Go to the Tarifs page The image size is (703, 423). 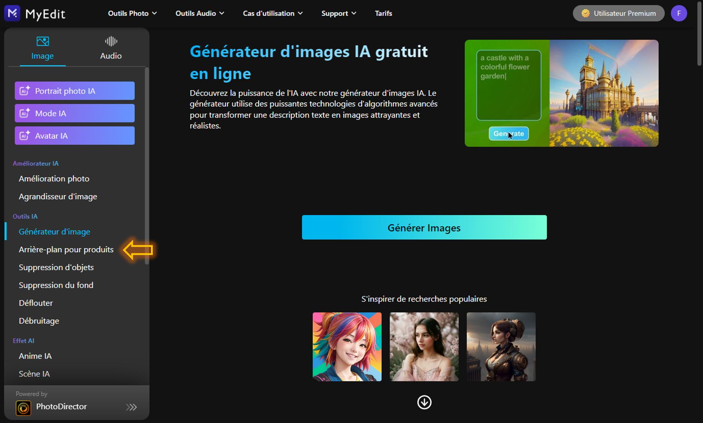(x=383, y=13)
